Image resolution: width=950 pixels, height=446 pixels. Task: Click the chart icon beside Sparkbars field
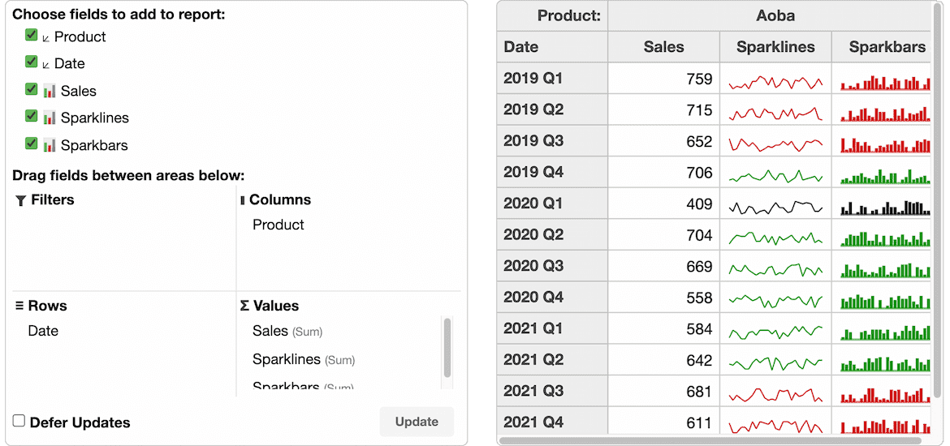[49, 145]
